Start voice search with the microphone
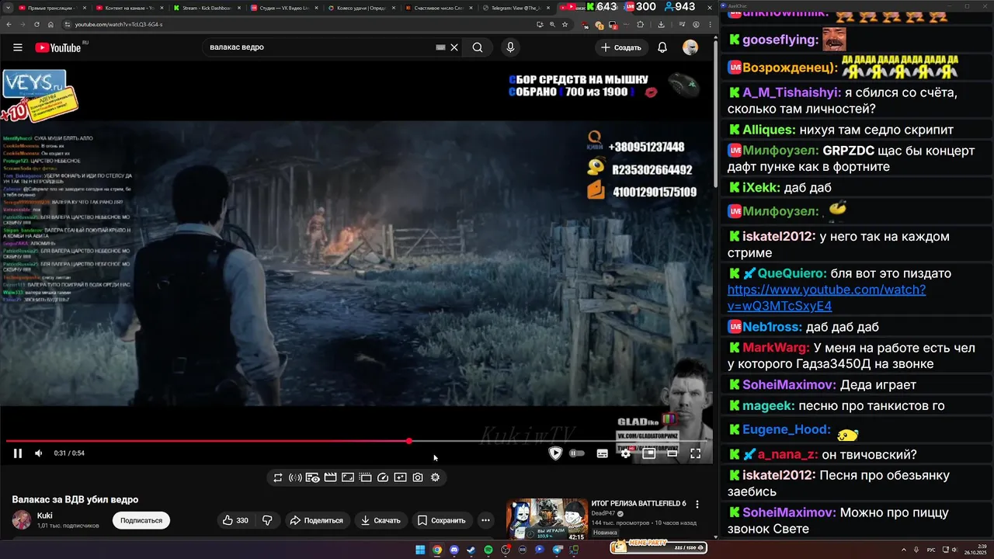Viewport: 994px width, 559px height. click(x=510, y=47)
